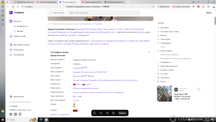Open third social network chat icon
216x122 pixels.
[20, 114]
